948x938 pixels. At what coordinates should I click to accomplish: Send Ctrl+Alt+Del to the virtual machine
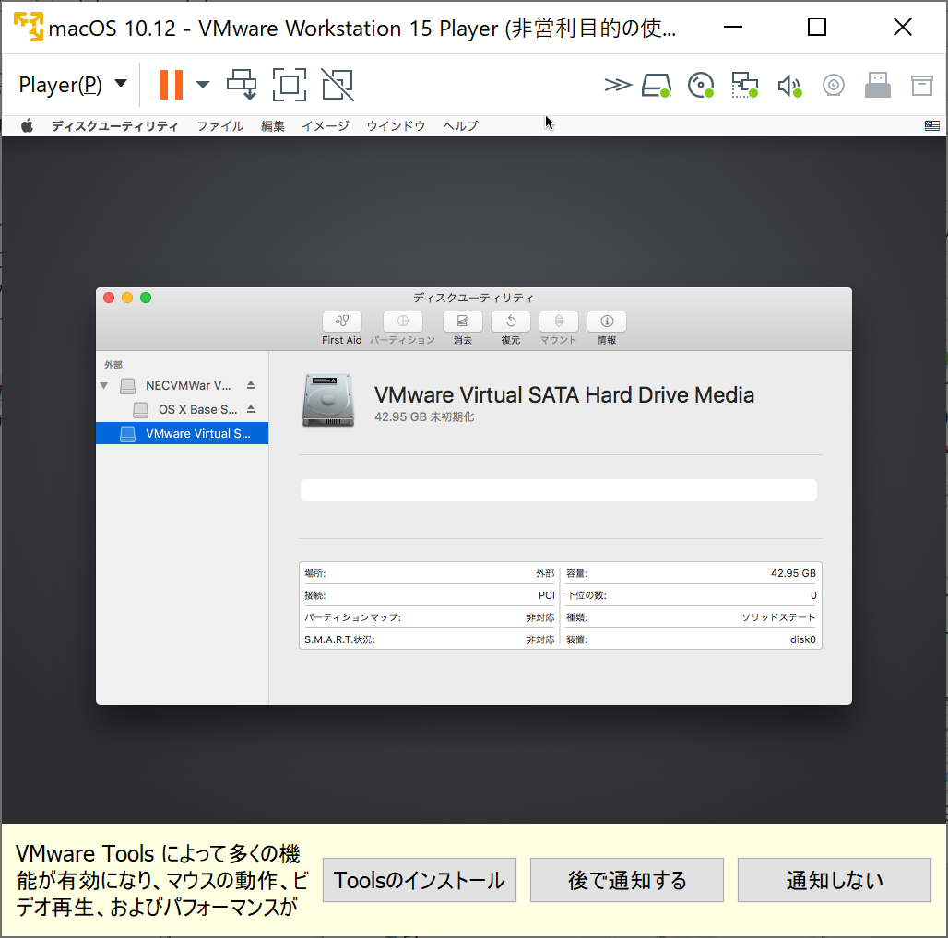242,85
